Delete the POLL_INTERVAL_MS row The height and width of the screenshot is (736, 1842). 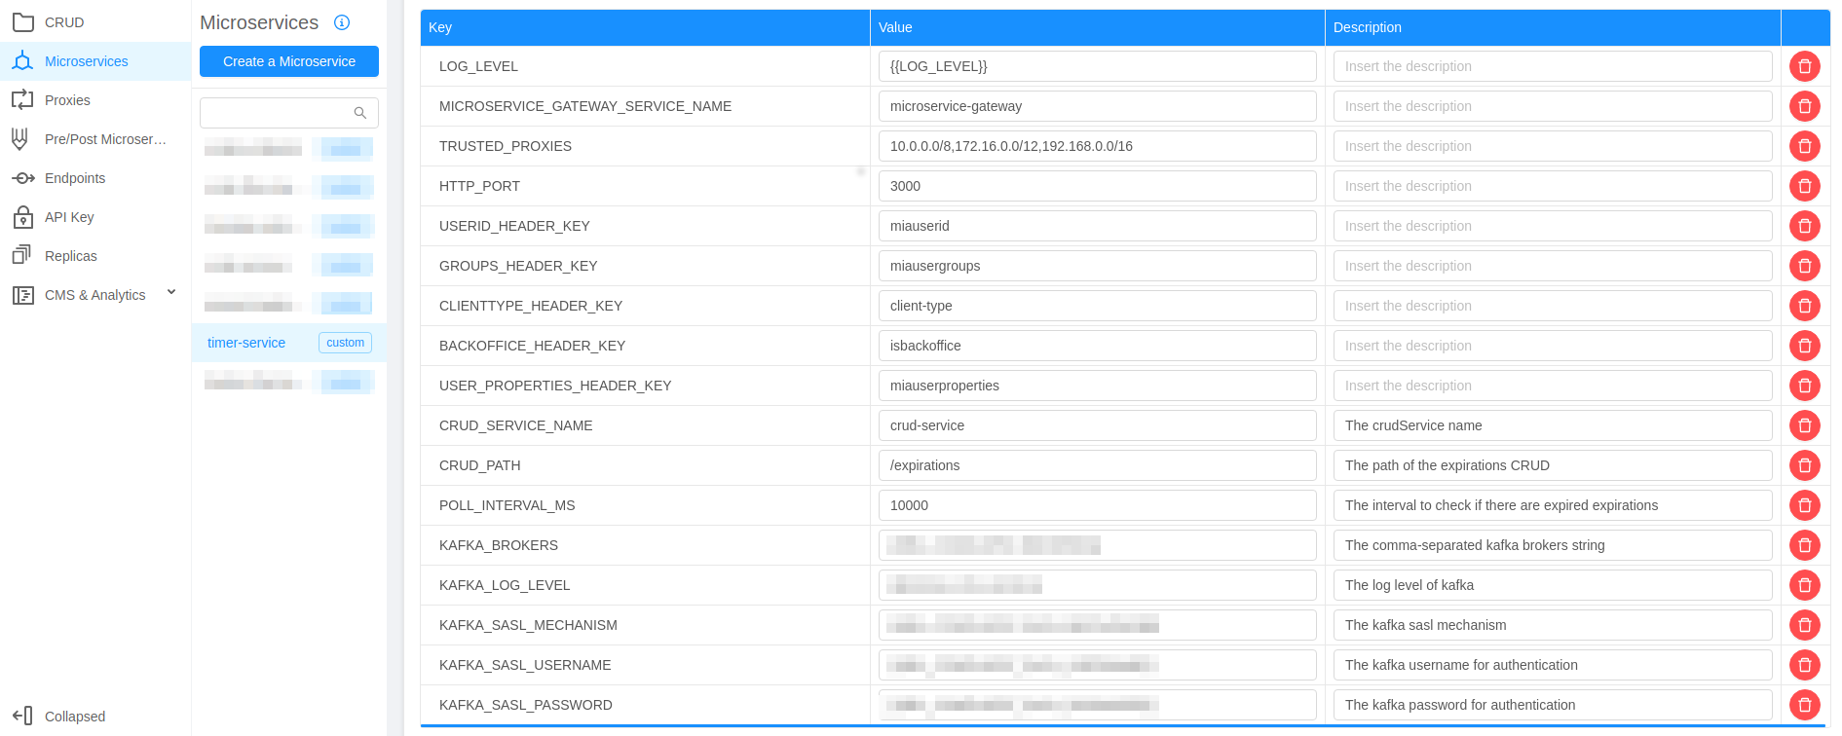coord(1804,505)
